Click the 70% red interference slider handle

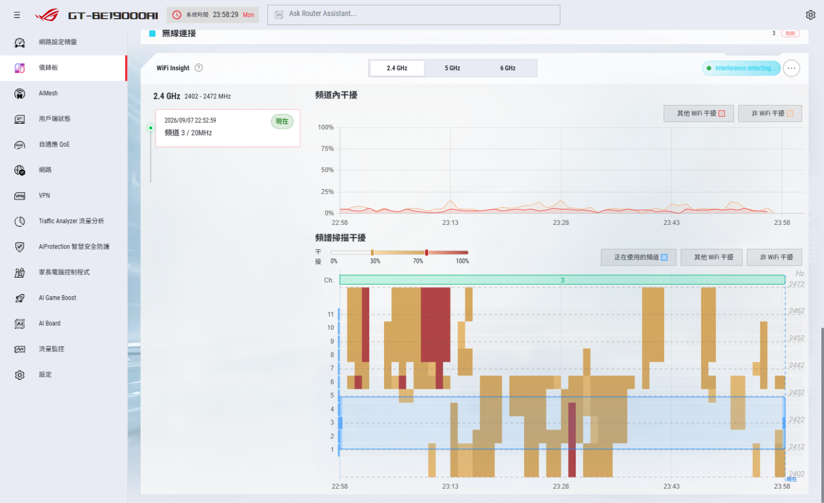426,253
